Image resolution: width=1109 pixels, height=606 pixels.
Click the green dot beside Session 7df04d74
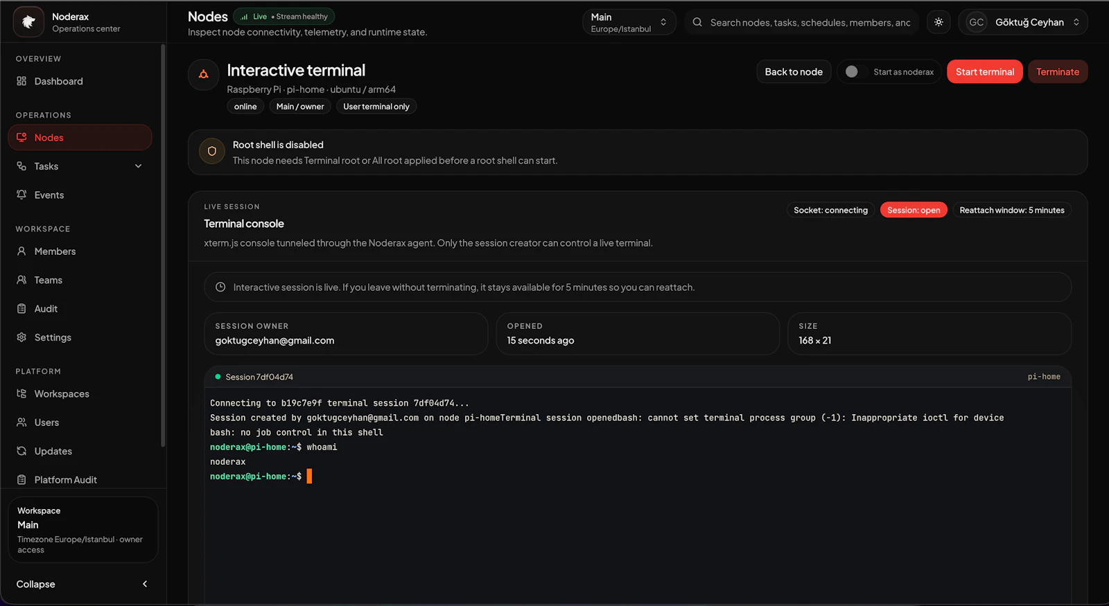click(218, 377)
